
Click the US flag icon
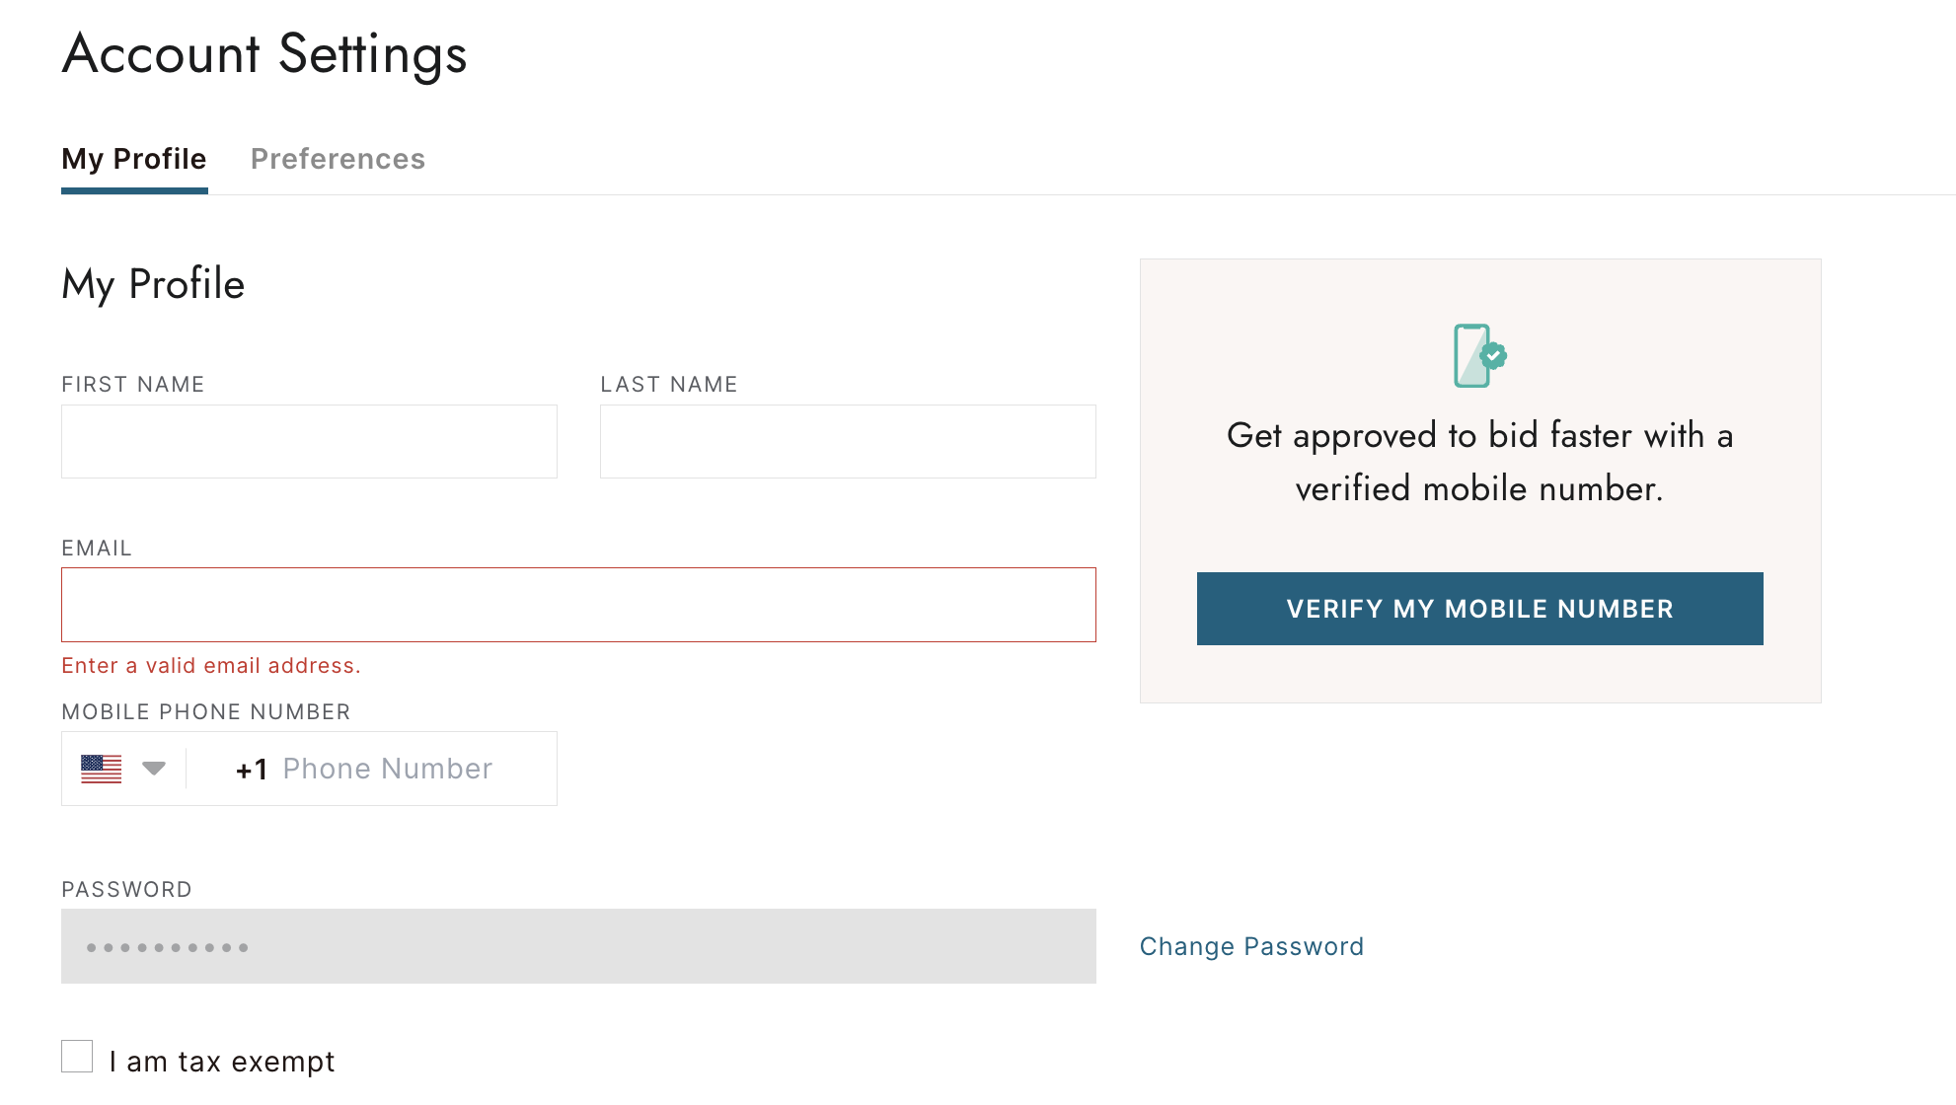[x=101, y=769]
